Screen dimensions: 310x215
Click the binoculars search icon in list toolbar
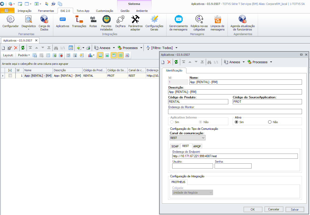click(56, 48)
